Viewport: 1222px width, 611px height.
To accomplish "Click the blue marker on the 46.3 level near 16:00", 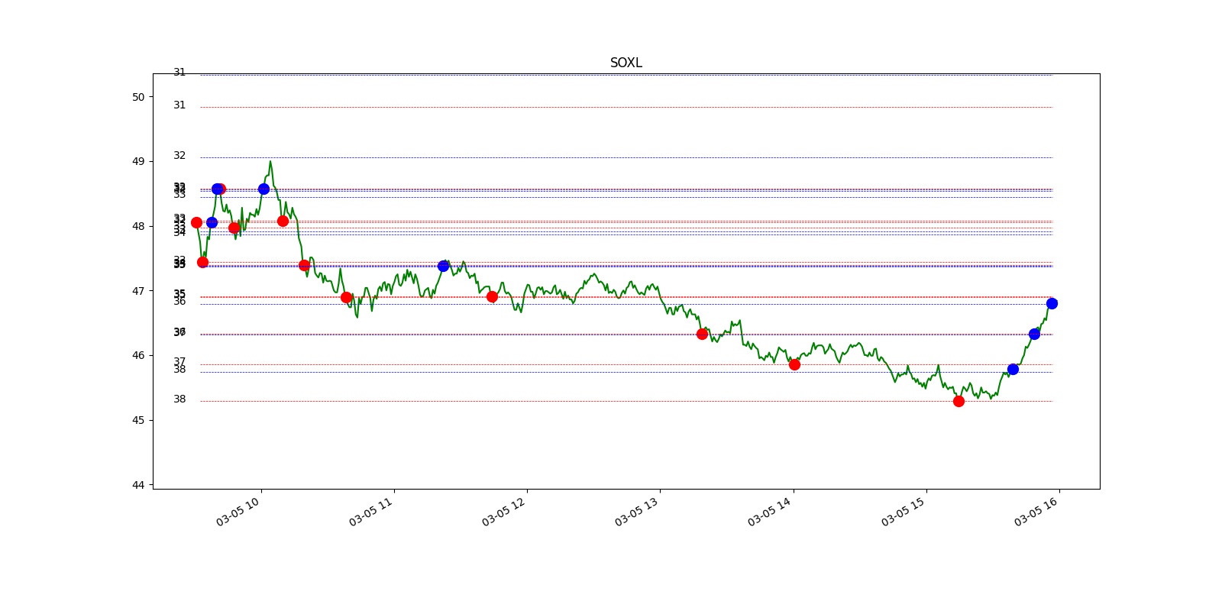I will tap(1034, 334).
